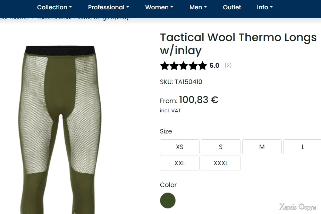Click the Tactical Wool Thermo Longs breadcrumb

83,18
